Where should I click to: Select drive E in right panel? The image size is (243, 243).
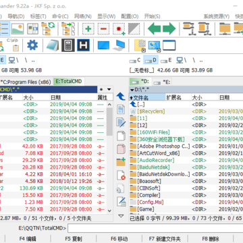[166, 60]
